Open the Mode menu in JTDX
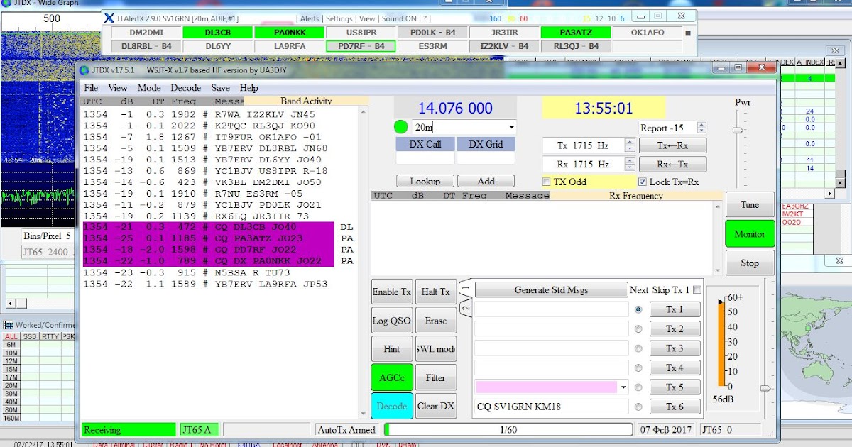This screenshot has width=852, height=447. tap(148, 88)
